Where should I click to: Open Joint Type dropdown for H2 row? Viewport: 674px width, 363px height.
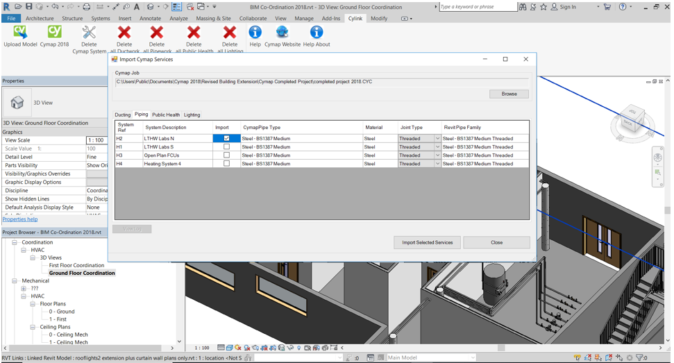click(x=437, y=138)
